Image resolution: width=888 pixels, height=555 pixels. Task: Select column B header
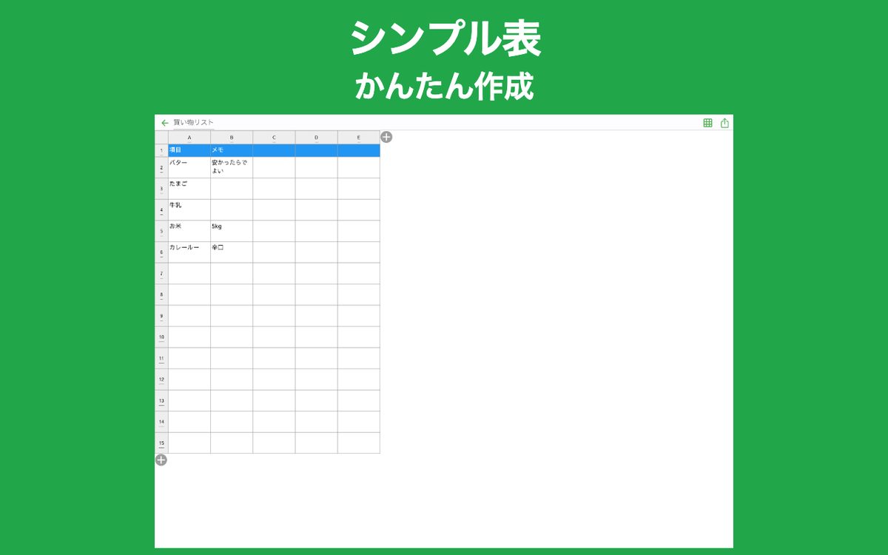point(232,138)
